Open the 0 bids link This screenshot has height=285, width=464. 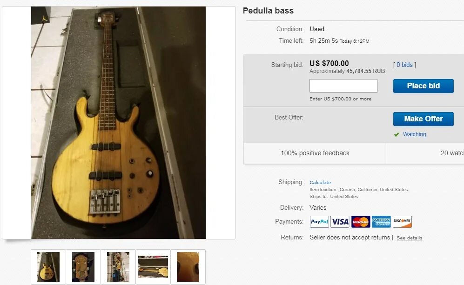pos(404,65)
